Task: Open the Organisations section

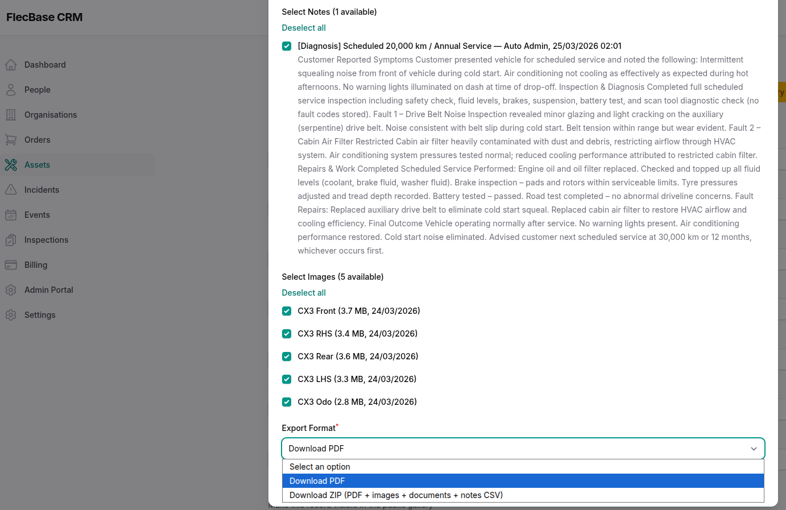Action: pos(10,114)
